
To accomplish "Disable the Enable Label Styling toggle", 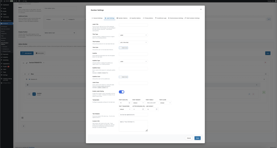I will pos(121,92).
